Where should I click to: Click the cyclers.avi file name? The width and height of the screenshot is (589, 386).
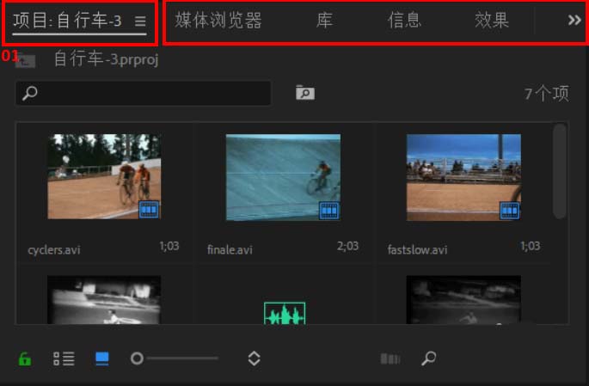click(54, 250)
